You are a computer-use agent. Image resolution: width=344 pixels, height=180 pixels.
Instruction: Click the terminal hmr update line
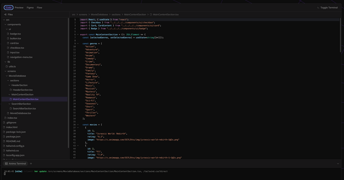[x=86, y=171]
